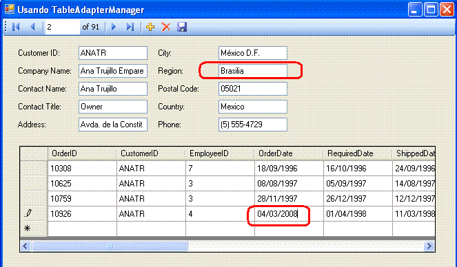457x267 pixels.
Task: Focus the Contact Name field
Action: click(x=113, y=89)
